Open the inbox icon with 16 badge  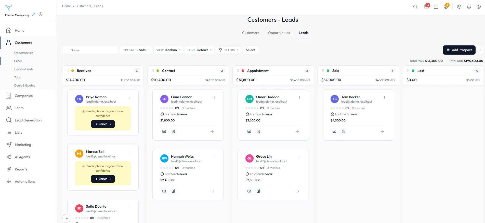click(x=426, y=7)
